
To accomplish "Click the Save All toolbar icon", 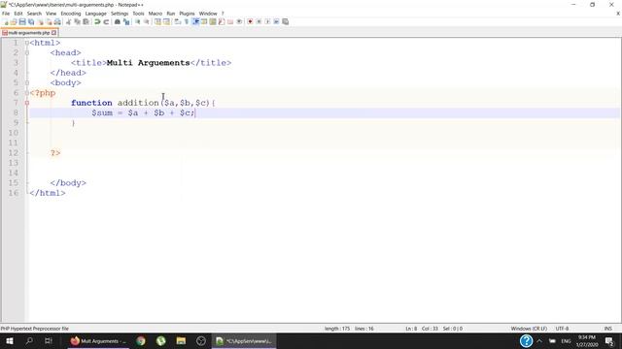I will (x=31, y=21).
